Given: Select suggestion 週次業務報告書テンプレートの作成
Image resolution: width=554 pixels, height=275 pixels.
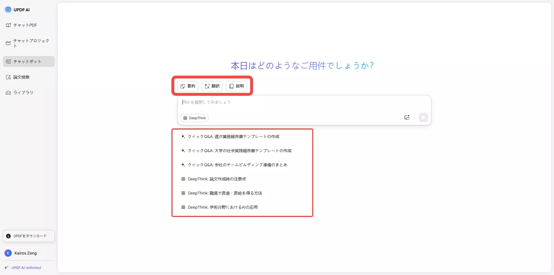Looking at the screenshot, I should tap(230, 136).
